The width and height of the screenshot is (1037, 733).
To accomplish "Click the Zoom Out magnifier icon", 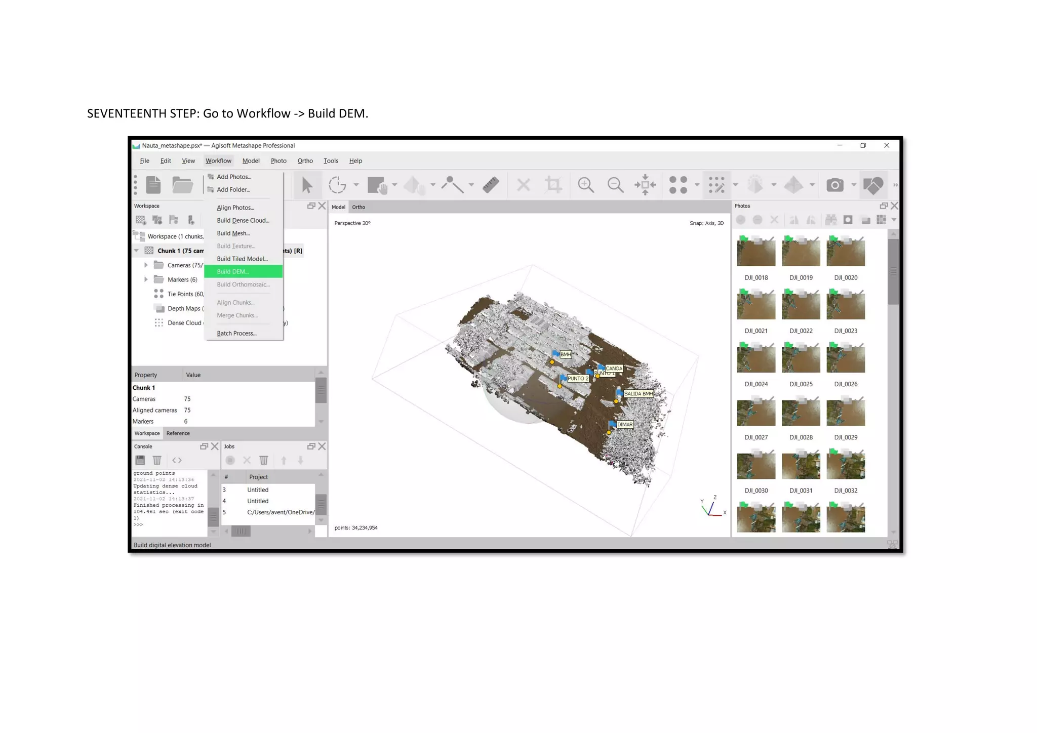I will [615, 185].
